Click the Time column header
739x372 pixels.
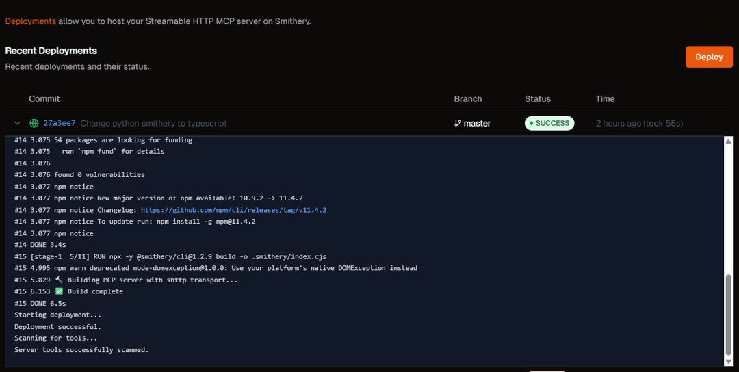click(605, 99)
